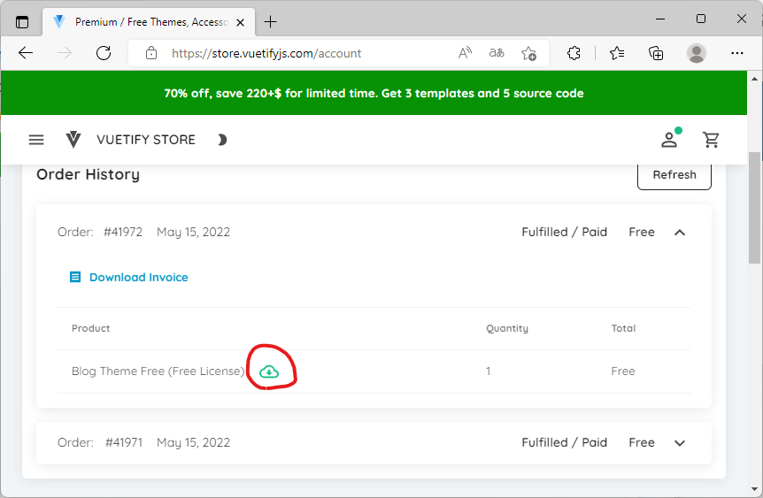Screen dimensions: 763x498
Task: Open the shopping cart
Action: point(711,140)
